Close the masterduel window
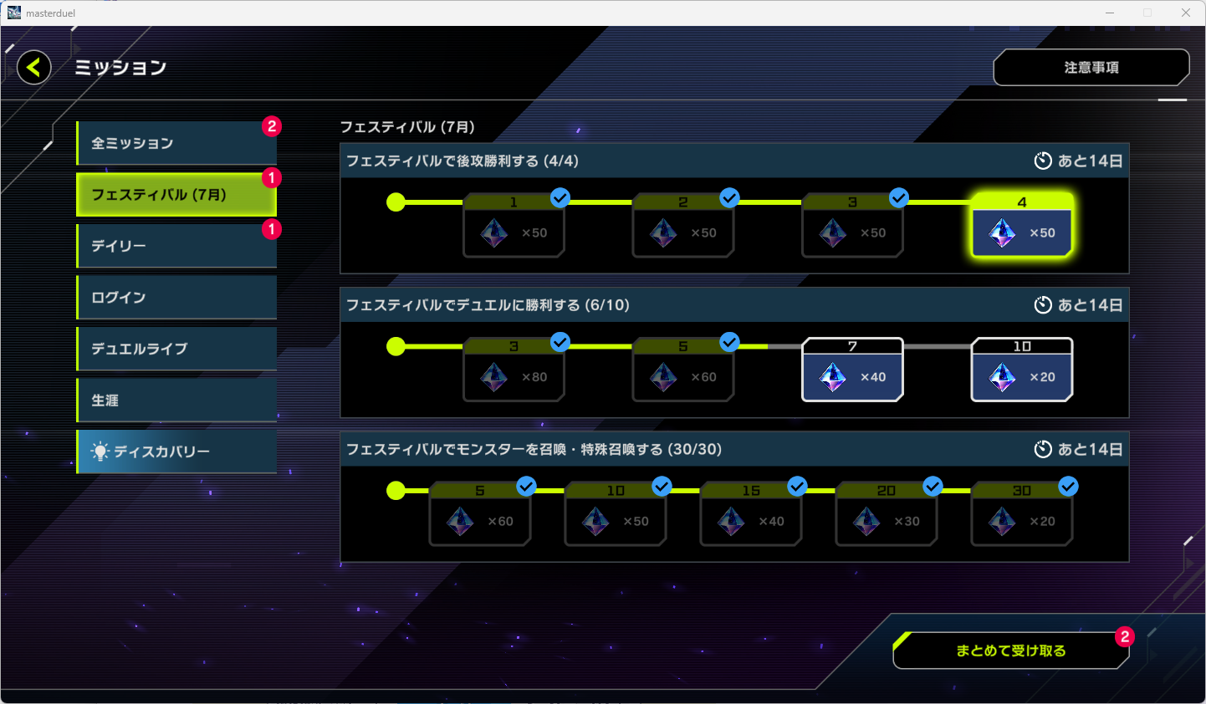The height and width of the screenshot is (704, 1206). [1186, 13]
